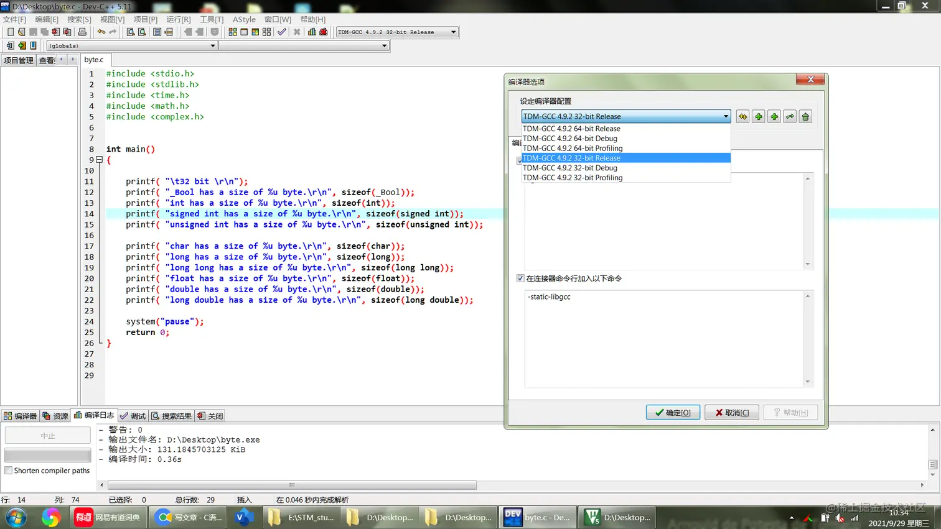Open the toolbar compiler set dropdown
The height and width of the screenshot is (529, 941).
coord(397,32)
